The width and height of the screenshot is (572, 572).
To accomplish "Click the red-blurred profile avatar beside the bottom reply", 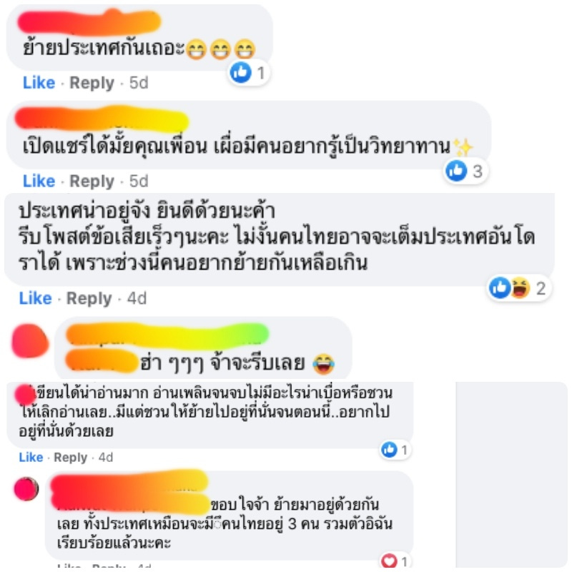I will pos(26,488).
